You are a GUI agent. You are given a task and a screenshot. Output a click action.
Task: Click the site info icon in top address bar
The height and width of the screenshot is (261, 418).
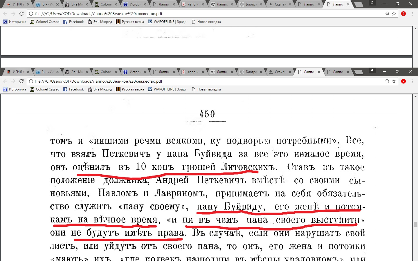31,14
